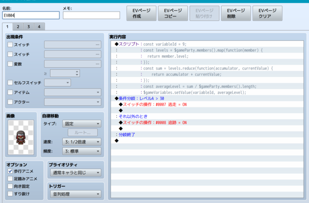The height and width of the screenshot is (203, 309).
Task: Enable the セルフスイッチ condition checkbox
Action: (x=10, y=82)
